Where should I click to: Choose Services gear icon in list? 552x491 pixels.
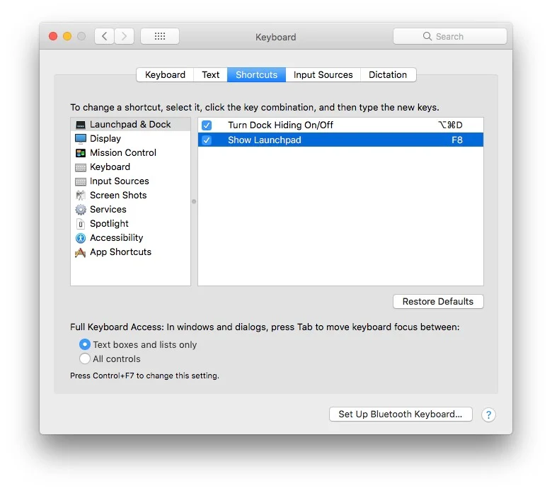81,210
